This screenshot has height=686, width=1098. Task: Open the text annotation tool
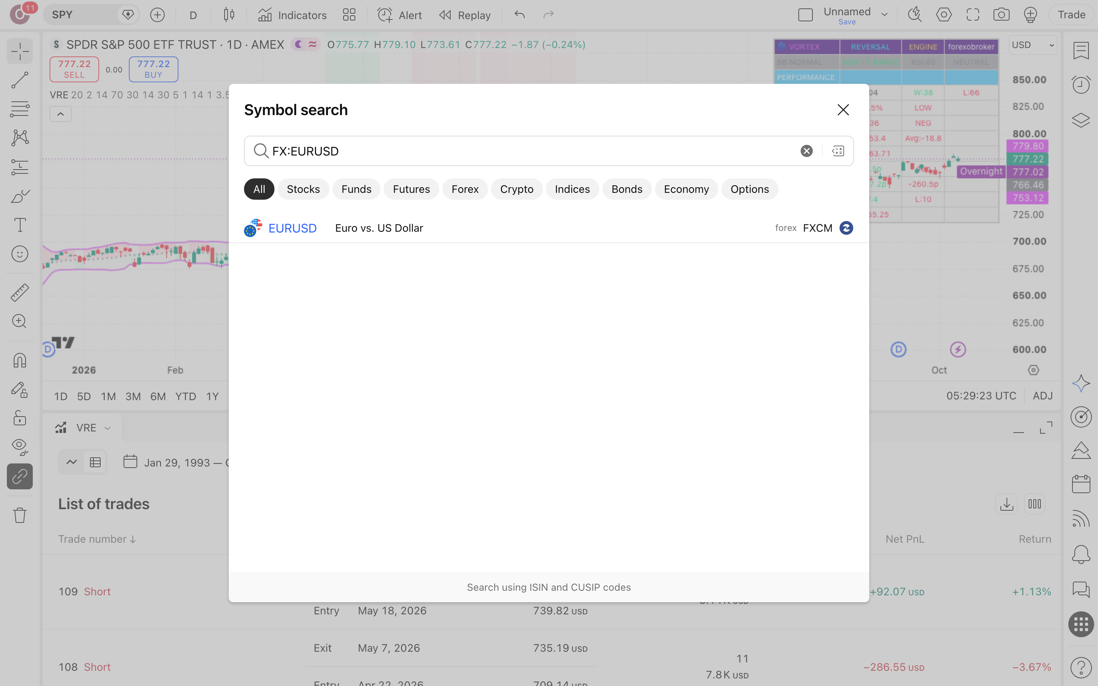pos(19,225)
